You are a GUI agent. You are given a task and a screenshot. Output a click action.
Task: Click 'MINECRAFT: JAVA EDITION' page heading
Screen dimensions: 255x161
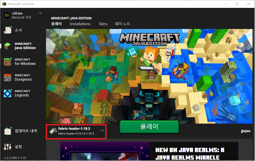coord(71,18)
